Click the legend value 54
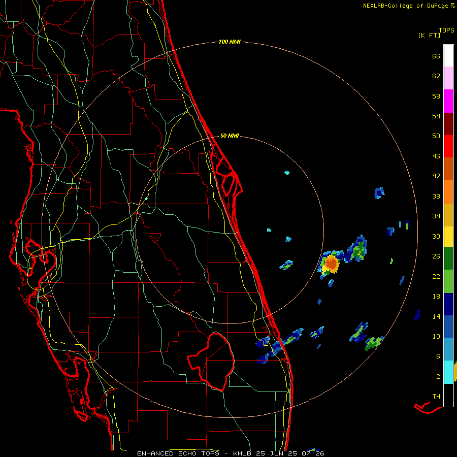Viewport: 457px width, 457px height. click(436, 116)
